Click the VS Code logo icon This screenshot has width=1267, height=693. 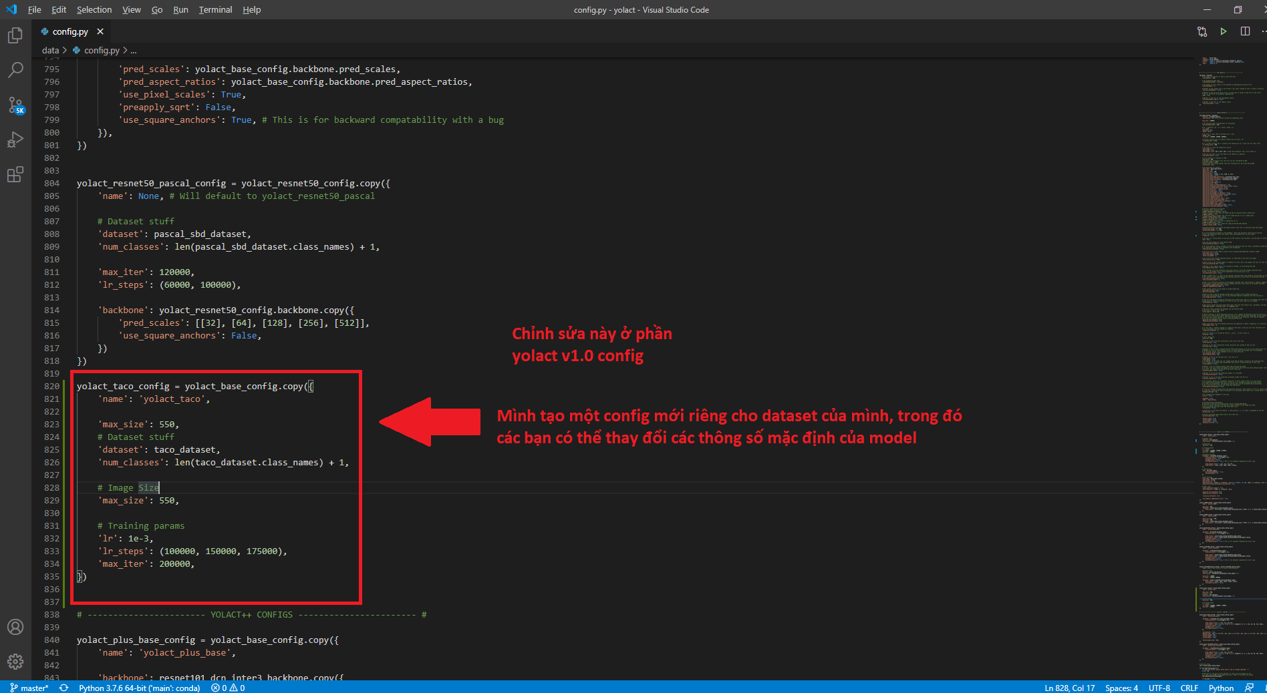click(11, 9)
